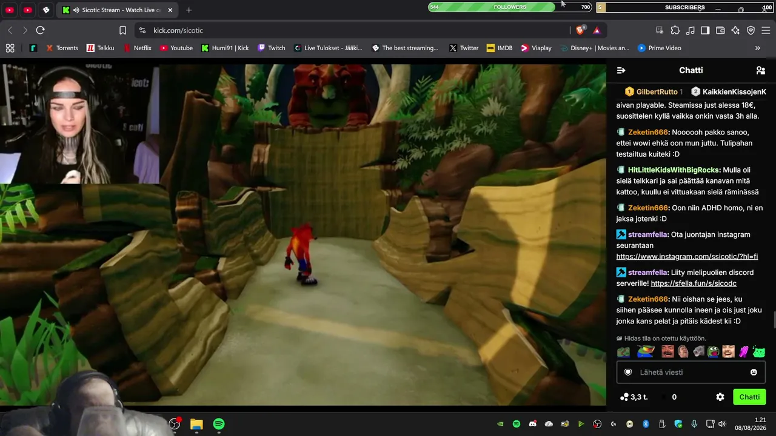776x436 pixels.
Task: Click the microphone icon in system tray
Action: tap(694, 424)
